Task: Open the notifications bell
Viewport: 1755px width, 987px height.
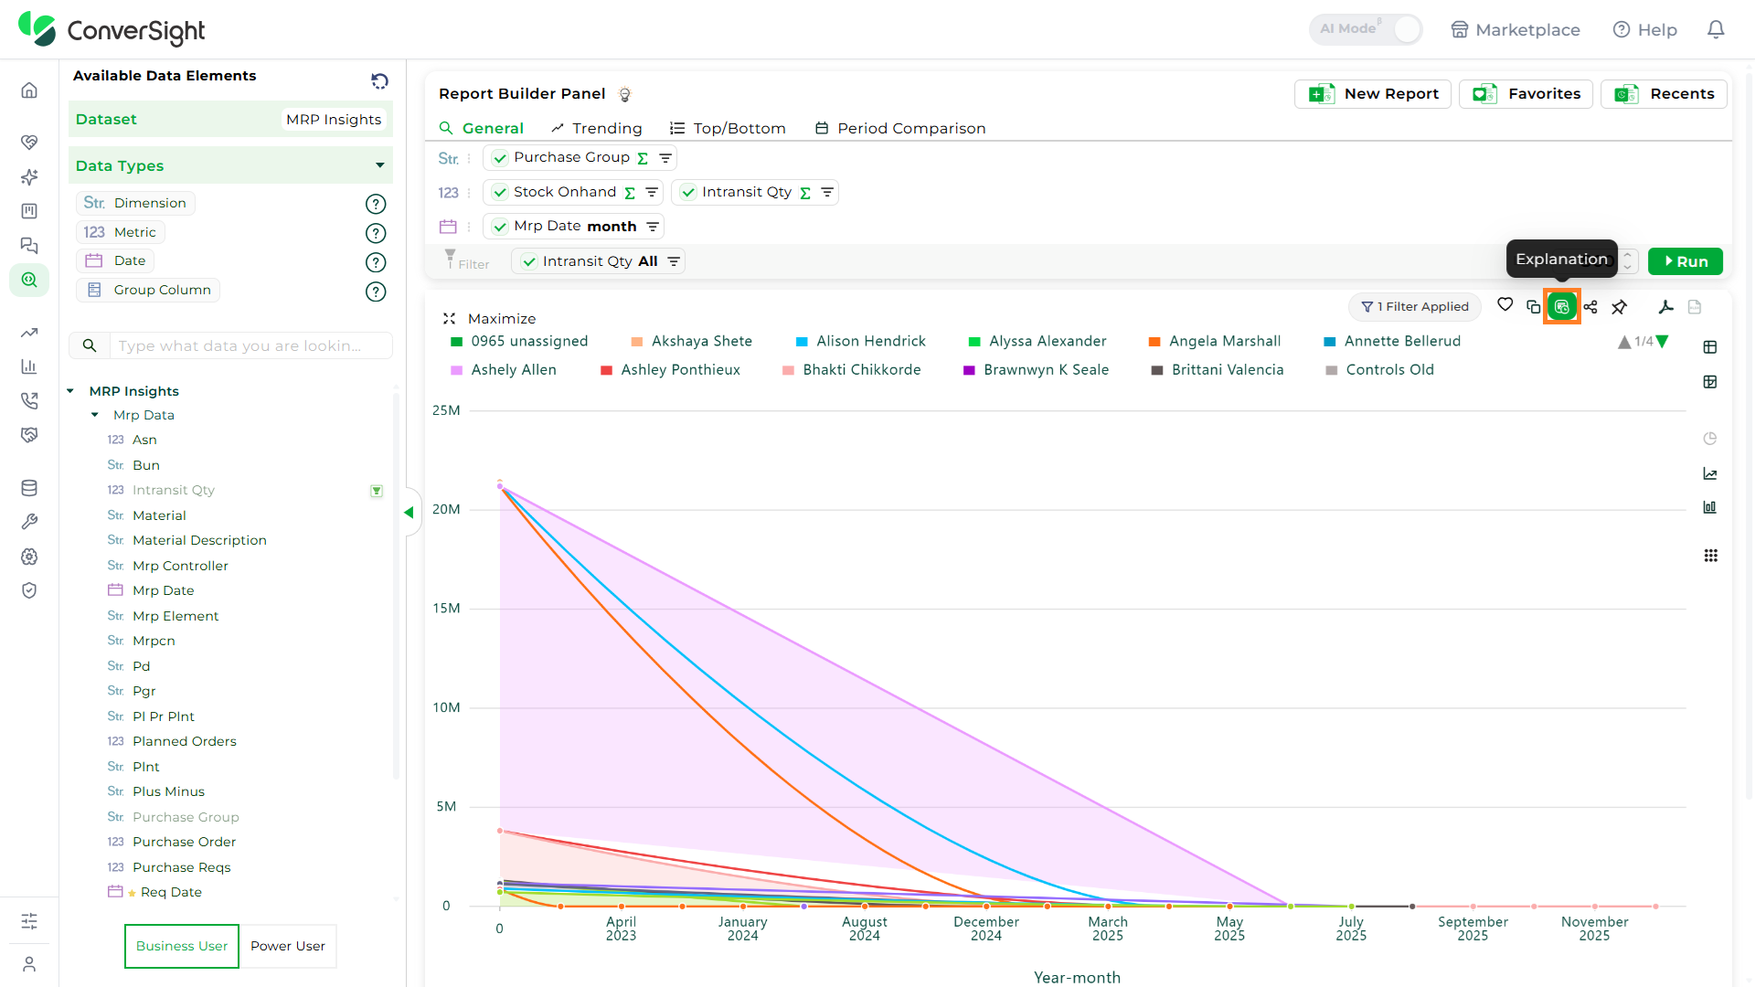Action: coord(1716,29)
